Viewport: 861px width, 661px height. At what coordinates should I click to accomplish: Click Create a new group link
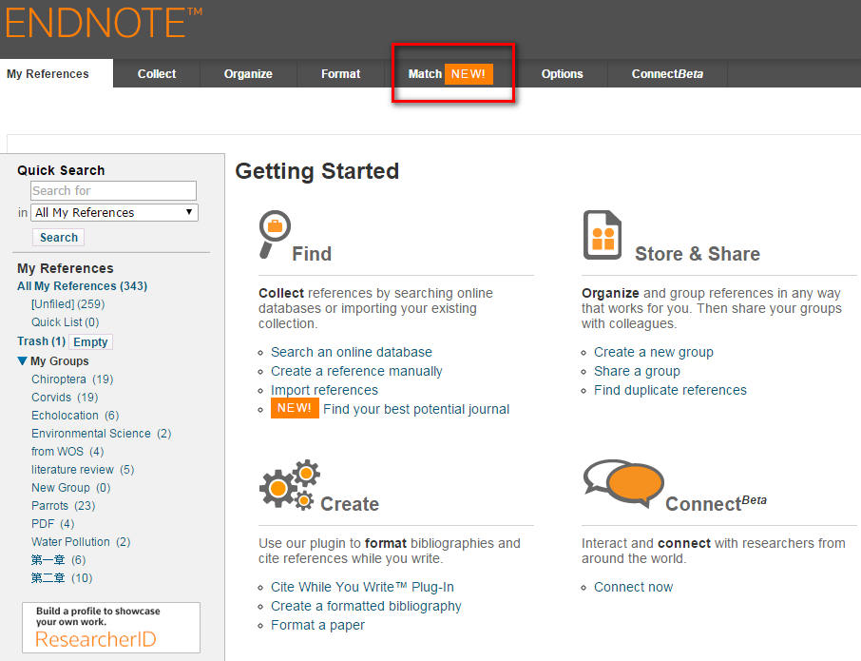pyautogui.click(x=654, y=352)
